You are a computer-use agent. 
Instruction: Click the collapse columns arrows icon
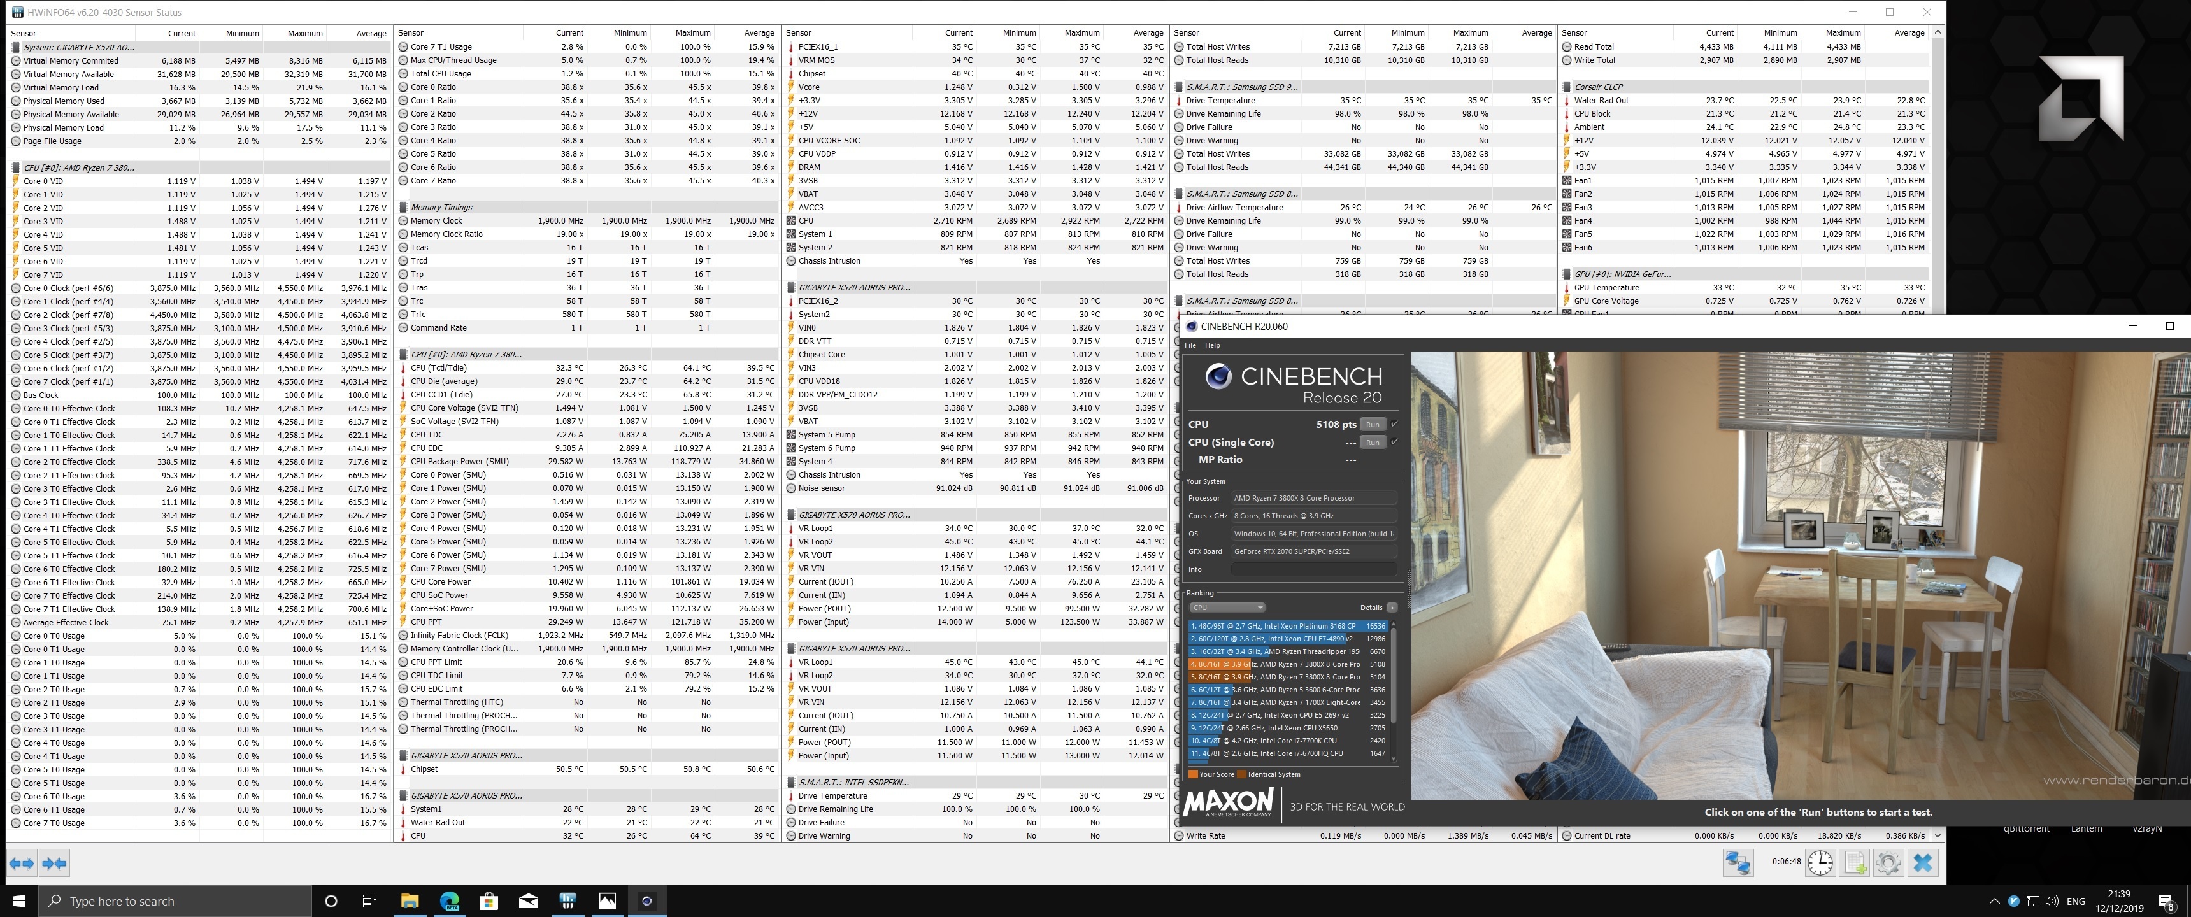click(x=54, y=864)
